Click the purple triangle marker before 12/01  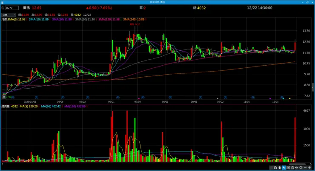coord(270,99)
